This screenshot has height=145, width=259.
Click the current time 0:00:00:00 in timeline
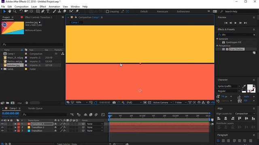click(11, 113)
